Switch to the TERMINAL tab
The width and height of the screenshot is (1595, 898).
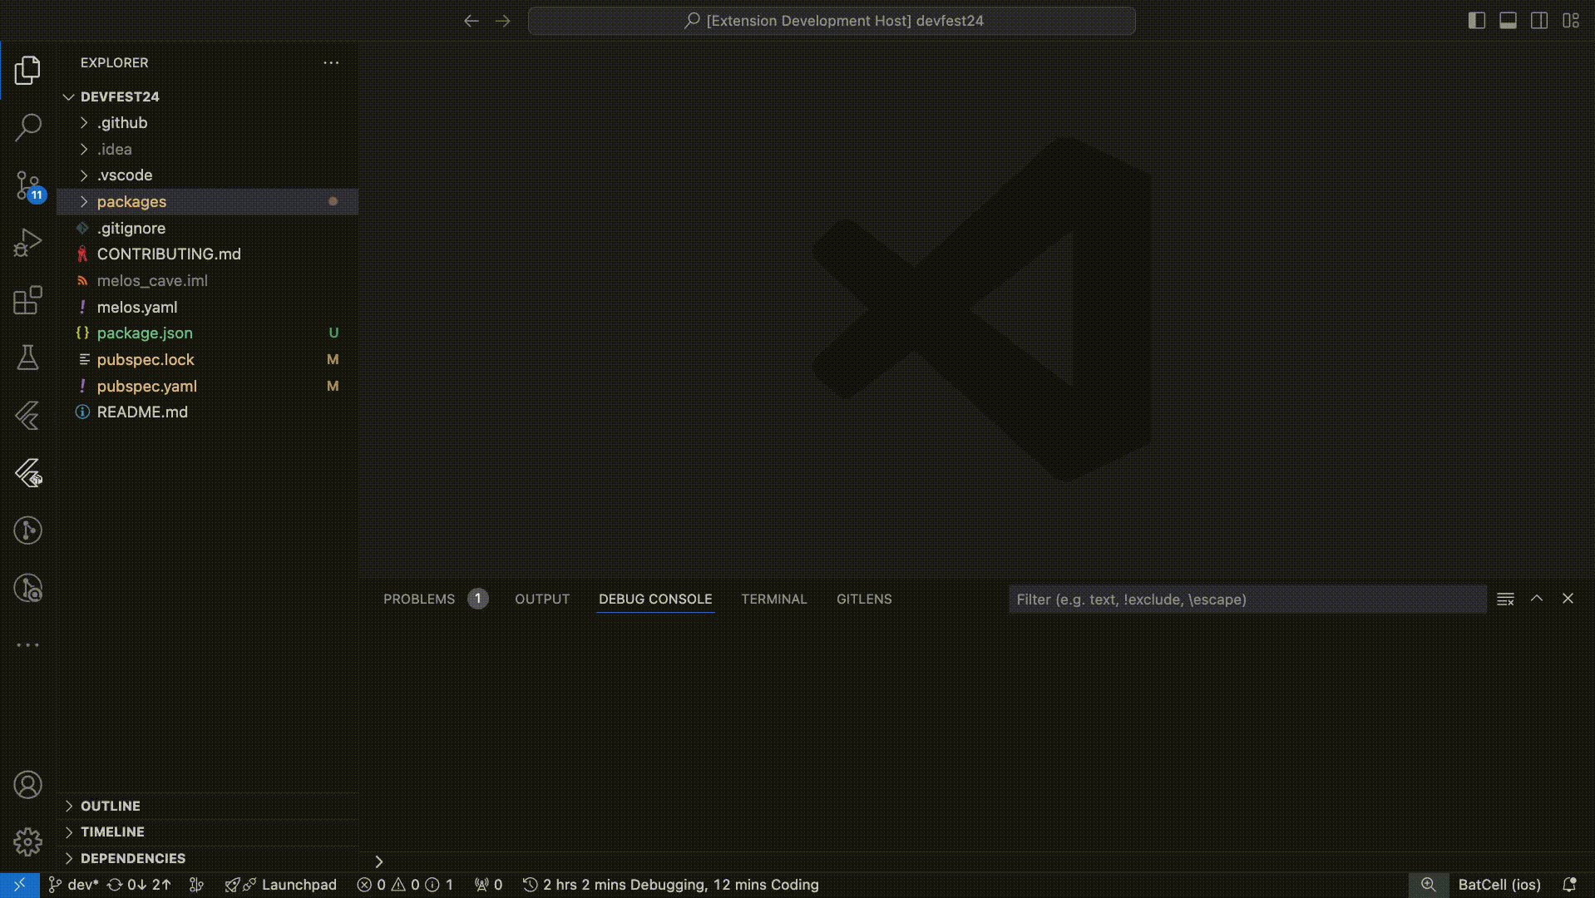click(774, 599)
